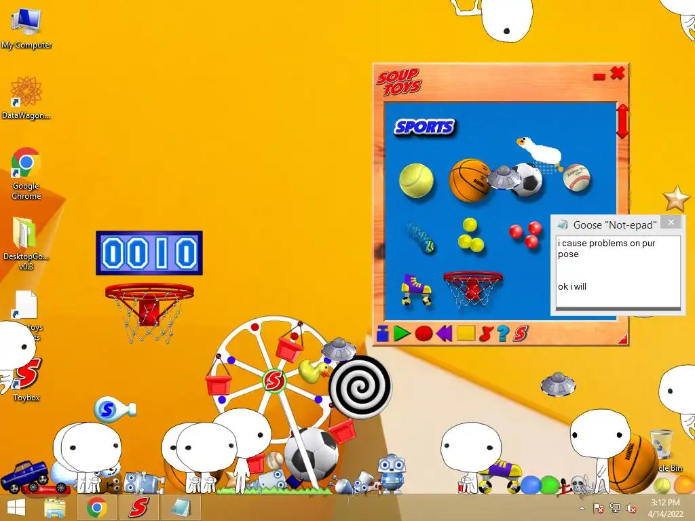The width and height of the screenshot is (695, 521).
Task: Click the black and white spiral toy
Action: [x=360, y=387]
